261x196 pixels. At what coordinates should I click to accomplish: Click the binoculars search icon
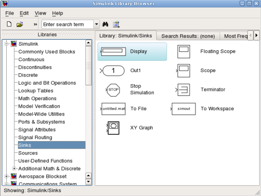[105, 24]
